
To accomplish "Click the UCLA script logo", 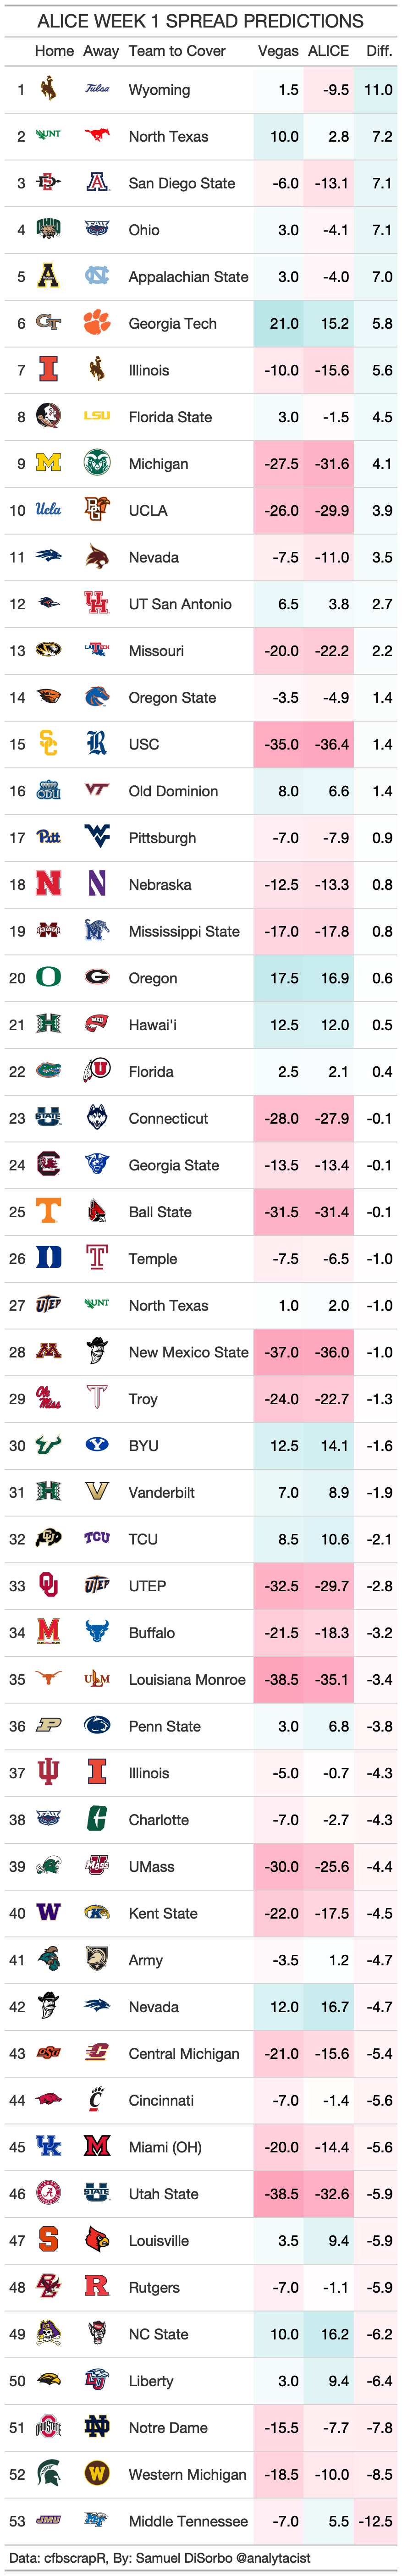I will (48, 509).
